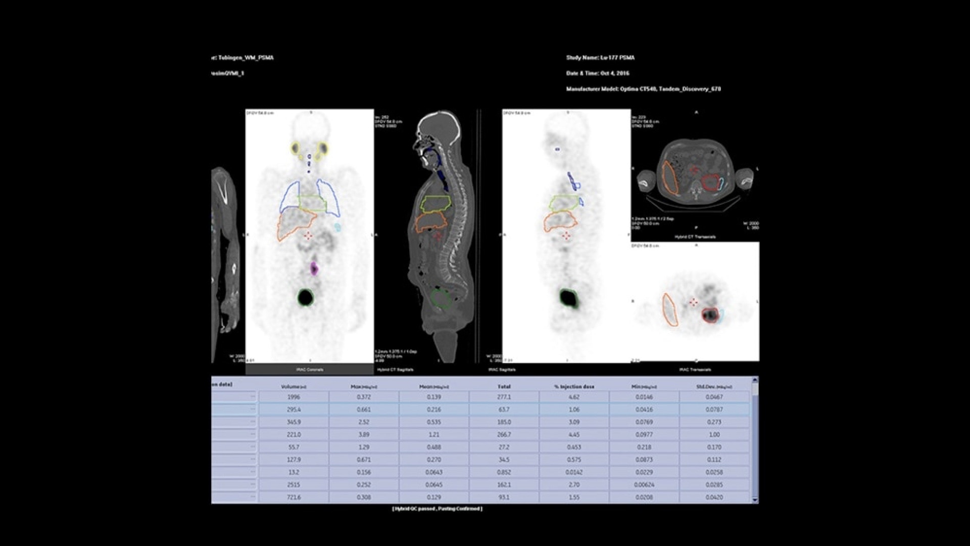The width and height of the screenshot is (970, 546).
Task: Click the scroll up arrow of results table
Action: pyautogui.click(x=755, y=380)
